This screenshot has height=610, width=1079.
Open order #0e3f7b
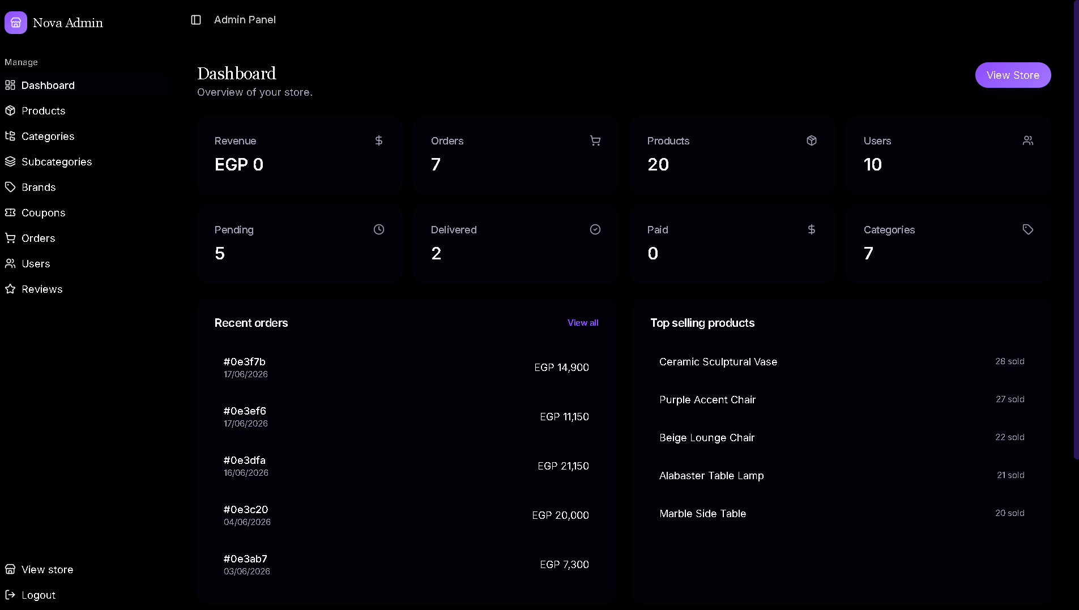coord(406,367)
